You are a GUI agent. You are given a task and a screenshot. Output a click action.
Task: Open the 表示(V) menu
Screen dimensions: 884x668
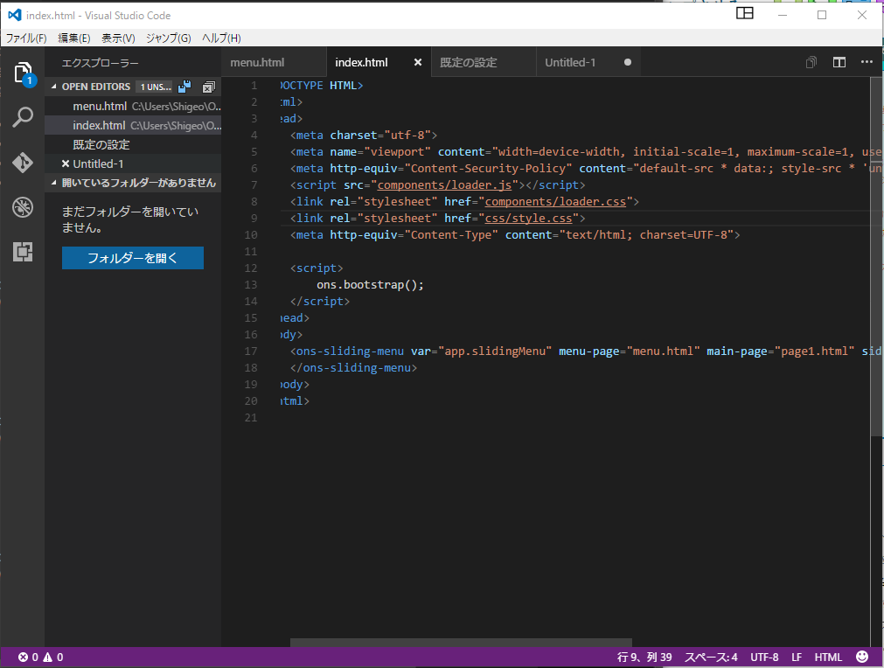(118, 38)
